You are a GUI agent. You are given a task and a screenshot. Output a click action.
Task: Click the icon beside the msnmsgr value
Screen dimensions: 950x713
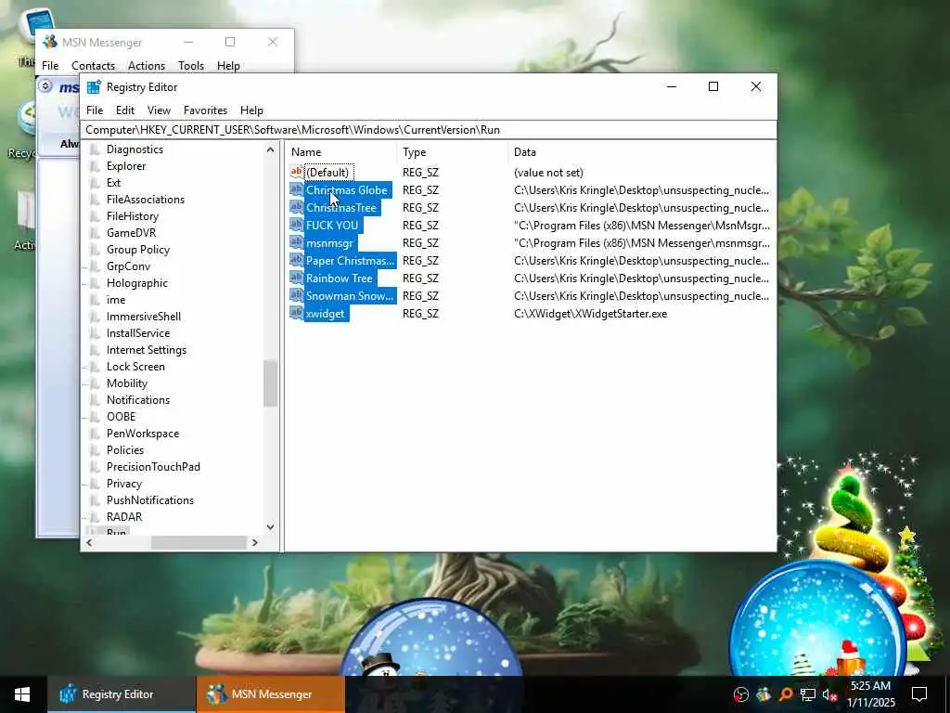coord(296,242)
